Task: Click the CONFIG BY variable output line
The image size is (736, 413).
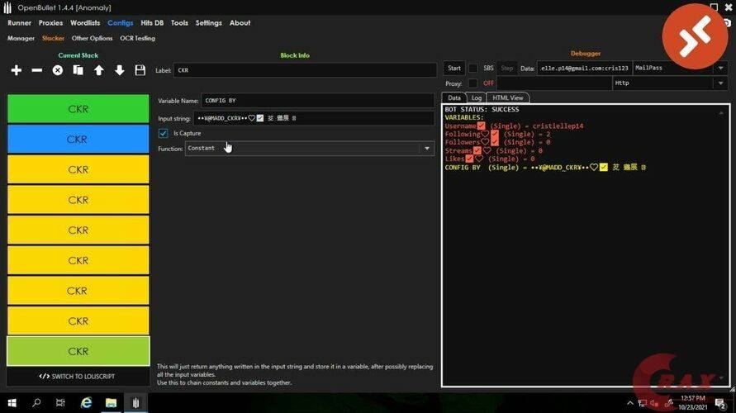Action: click(545, 167)
